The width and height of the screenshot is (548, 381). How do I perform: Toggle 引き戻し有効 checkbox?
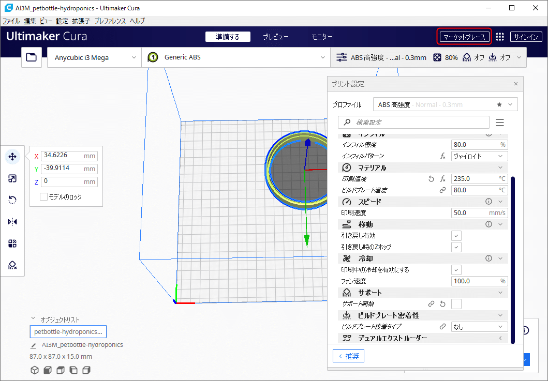(x=456, y=236)
